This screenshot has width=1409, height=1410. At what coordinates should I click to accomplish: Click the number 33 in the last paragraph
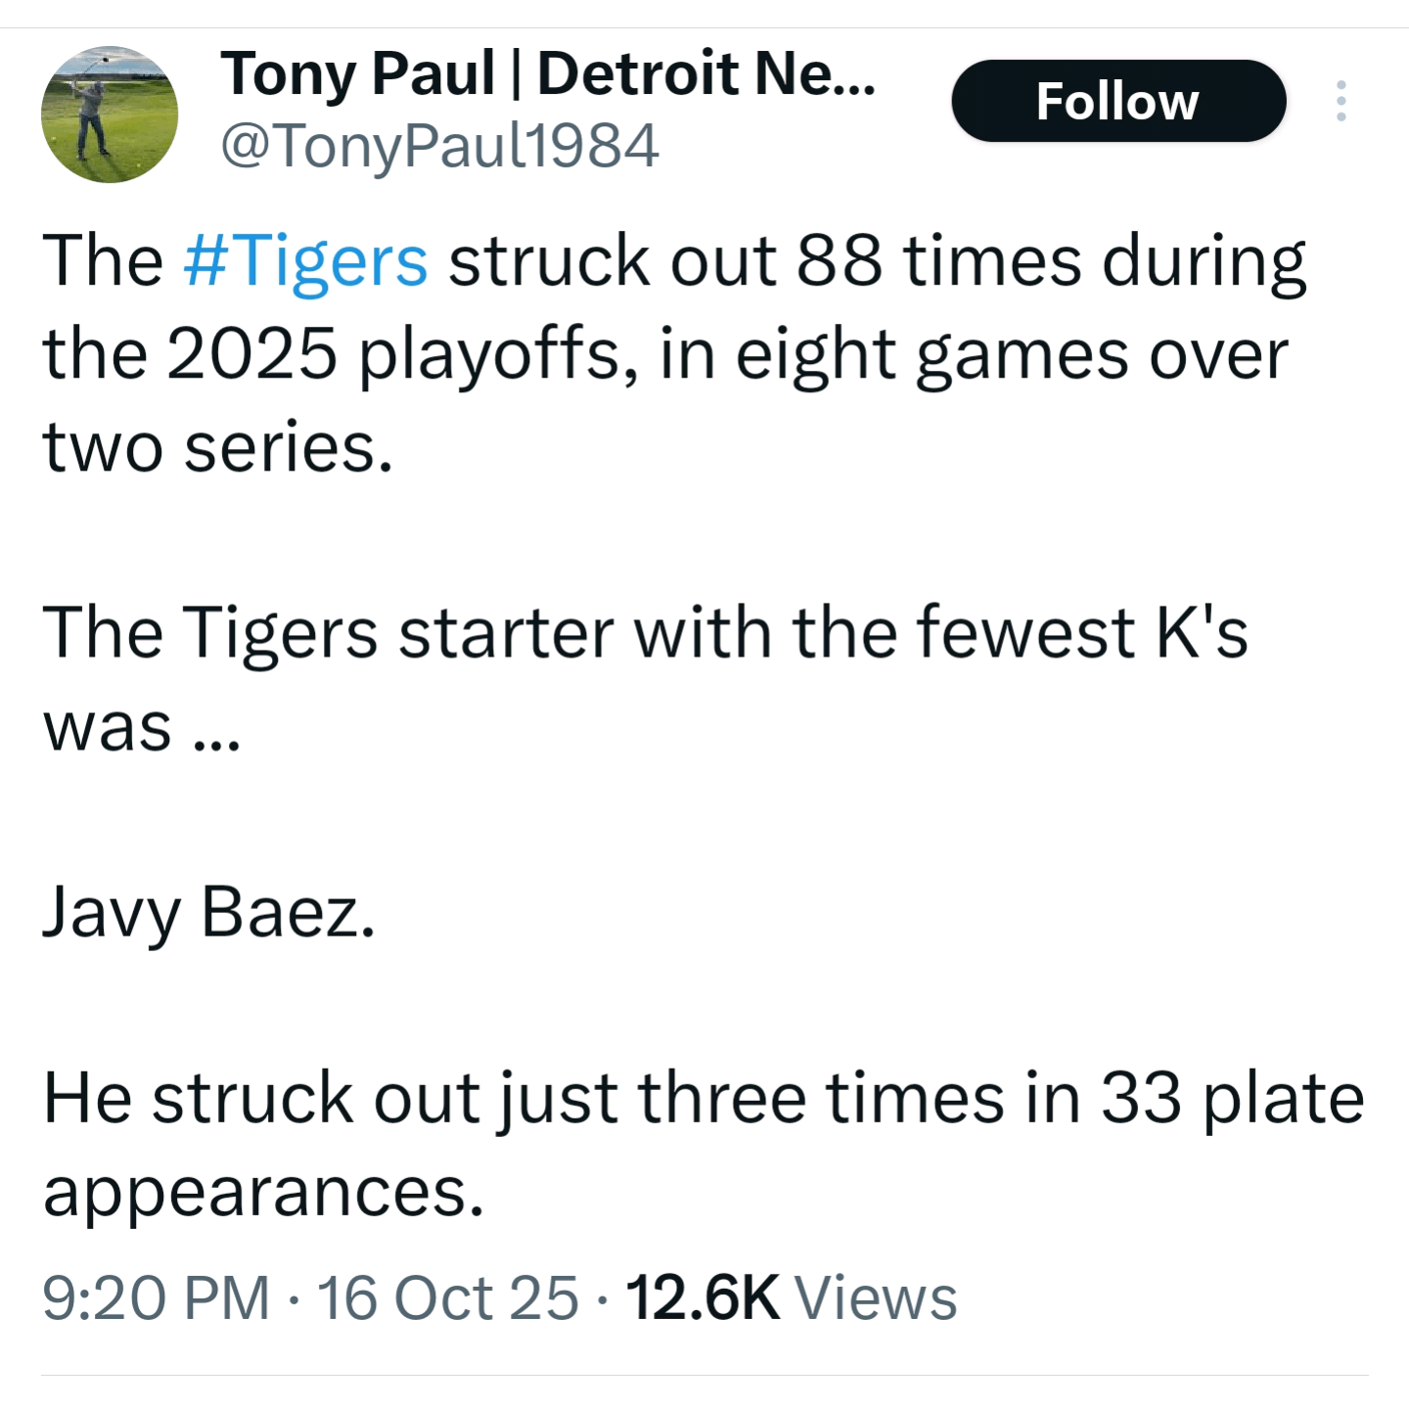[1141, 1098]
